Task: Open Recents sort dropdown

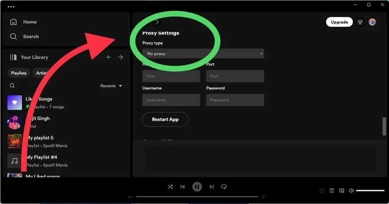Action: 111,86
